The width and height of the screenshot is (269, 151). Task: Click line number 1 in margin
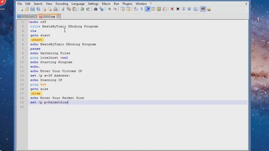pyautogui.click(x=22, y=22)
